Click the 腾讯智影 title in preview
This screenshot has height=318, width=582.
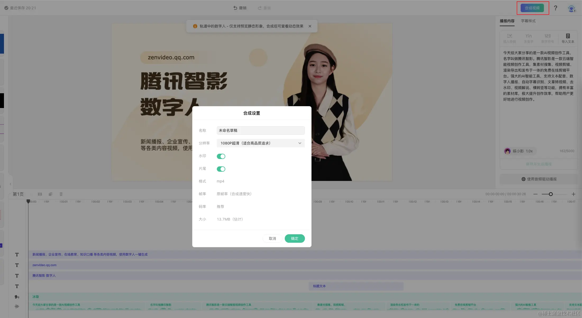184,81
